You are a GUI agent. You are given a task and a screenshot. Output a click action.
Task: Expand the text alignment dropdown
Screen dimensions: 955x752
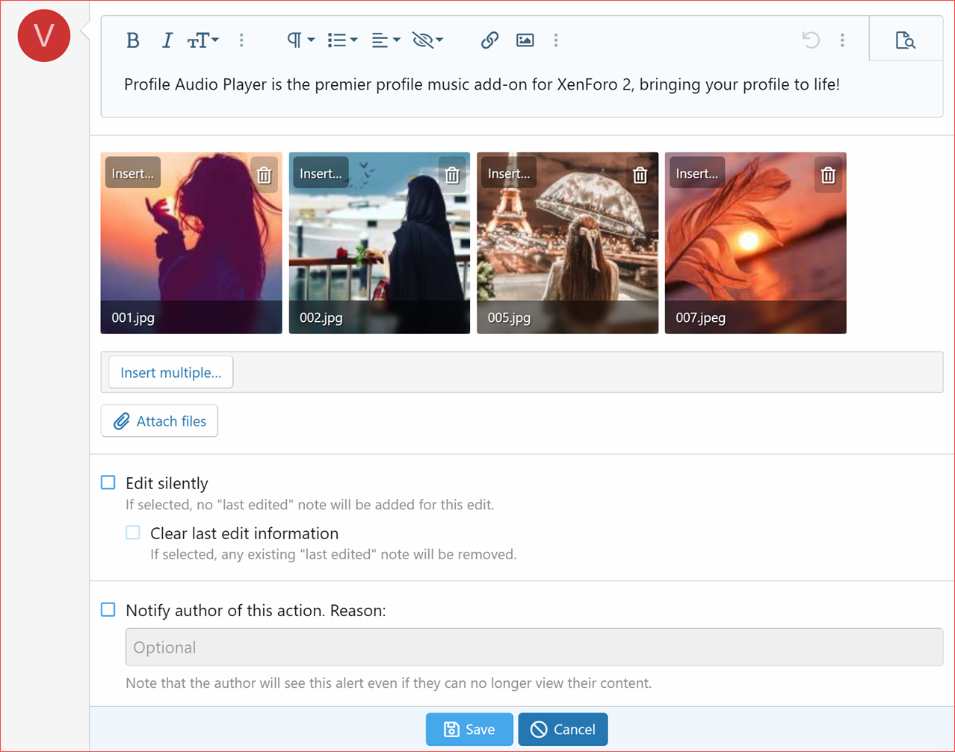(386, 40)
